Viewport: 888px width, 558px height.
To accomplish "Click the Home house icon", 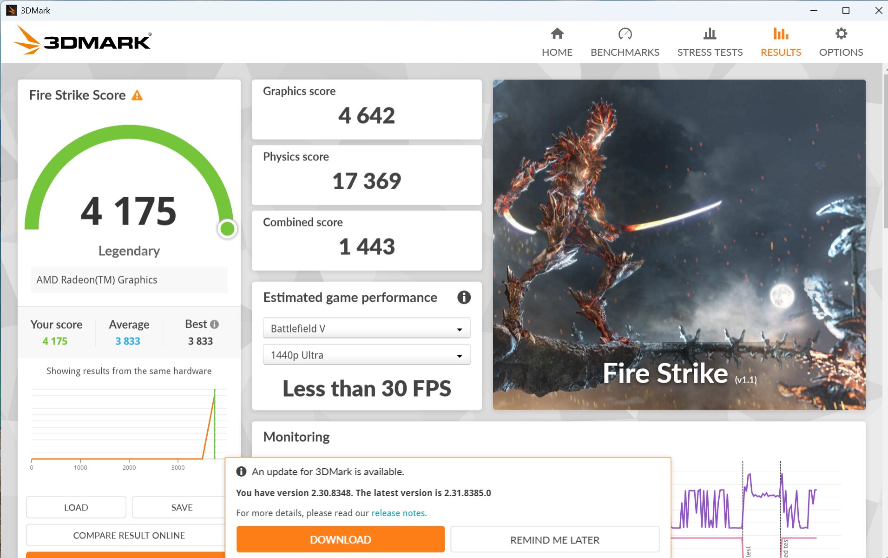I will pyautogui.click(x=557, y=33).
